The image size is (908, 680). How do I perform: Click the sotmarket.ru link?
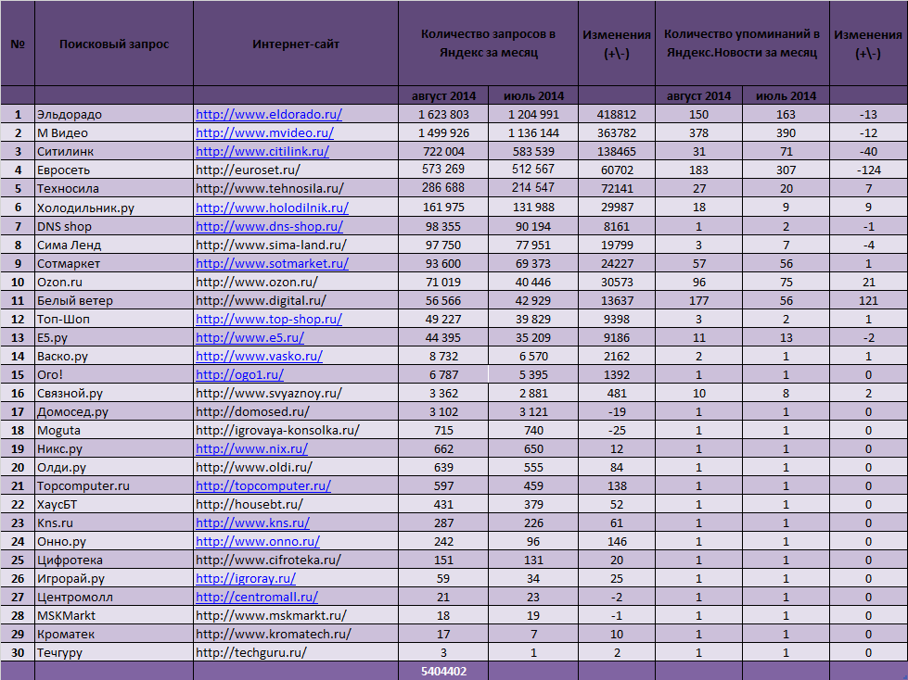(272, 263)
